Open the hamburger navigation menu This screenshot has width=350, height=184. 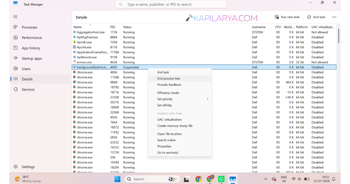click(x=15, y=17)
